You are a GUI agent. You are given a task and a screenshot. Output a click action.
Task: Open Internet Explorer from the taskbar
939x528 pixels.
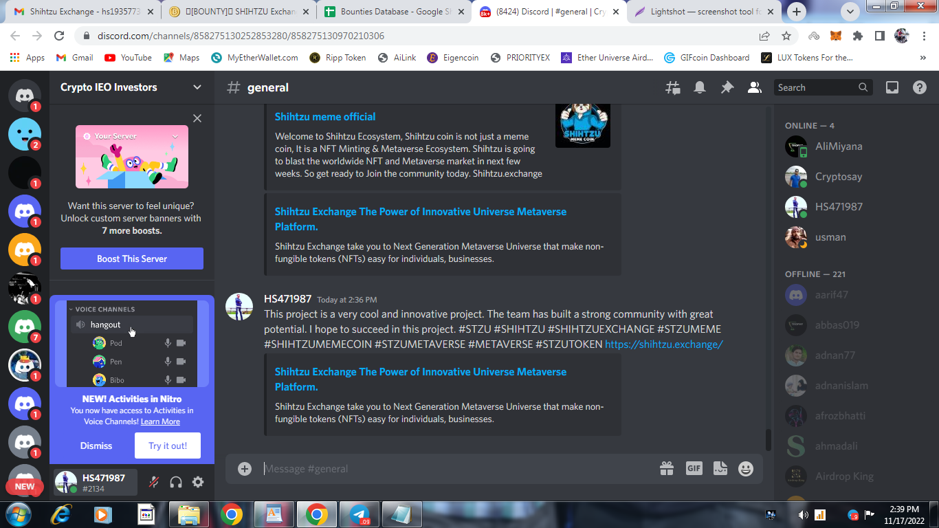pyautogui.click(x=61, y=514)
